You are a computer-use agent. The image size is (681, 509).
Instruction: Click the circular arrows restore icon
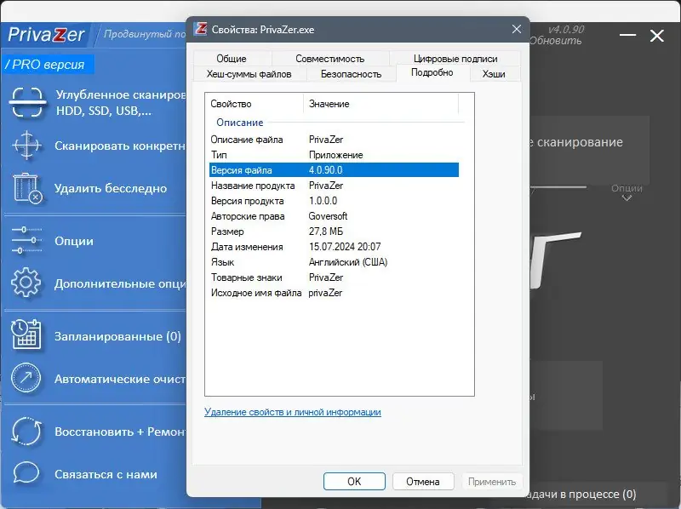(x=26, y=431)
